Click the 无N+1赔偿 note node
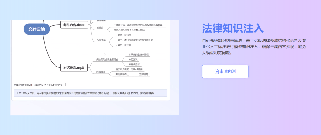Viewport: 321px width, 135px height. coord(129,69)
